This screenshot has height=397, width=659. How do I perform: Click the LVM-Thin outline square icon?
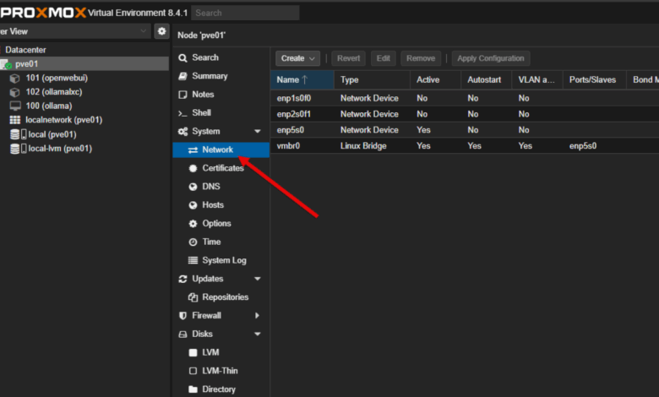[193, 371]
